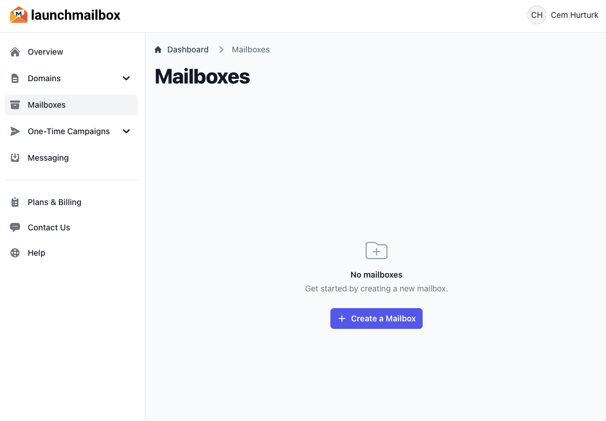Image resolution: width=606 pixels, height=421 pixels.
Task: Select Mailboxes in the sidebar navigation
Action: tap(47, 105)
